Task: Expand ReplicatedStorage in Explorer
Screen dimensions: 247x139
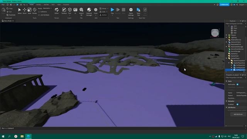Action: tap(227, 47)
